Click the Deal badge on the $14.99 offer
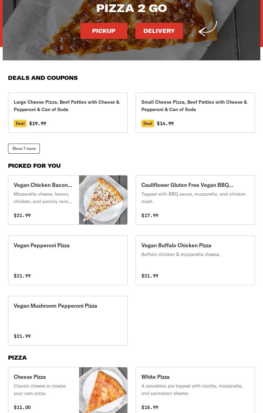Image resolution: width=263 pixels, height=413 pixels. 148,123
